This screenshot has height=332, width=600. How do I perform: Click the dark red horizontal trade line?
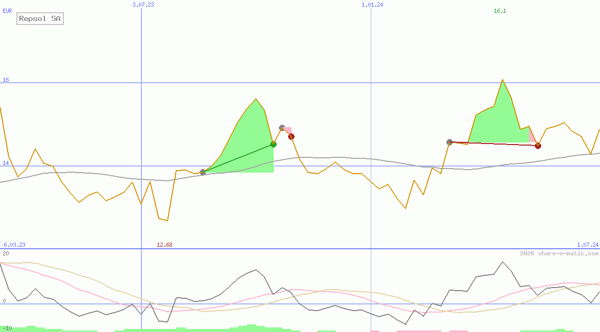490,144
